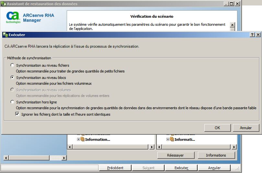Click left arrow of sidebar scrollbar
262x173 pixels.
[x=6, y=158]
